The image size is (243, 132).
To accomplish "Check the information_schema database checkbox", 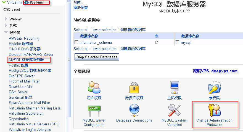I will (x=76, y=42).
